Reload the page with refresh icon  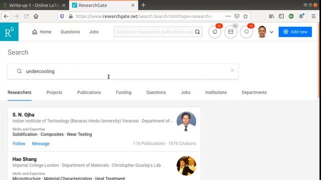(x=26, y=16)
